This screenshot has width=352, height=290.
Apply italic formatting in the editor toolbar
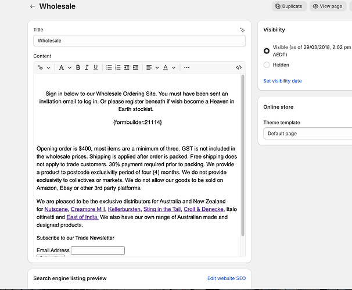pyautogui.click(x=87, y=67)
